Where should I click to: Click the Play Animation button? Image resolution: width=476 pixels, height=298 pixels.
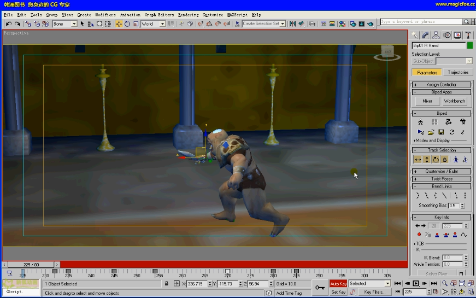tap(416, 283)
